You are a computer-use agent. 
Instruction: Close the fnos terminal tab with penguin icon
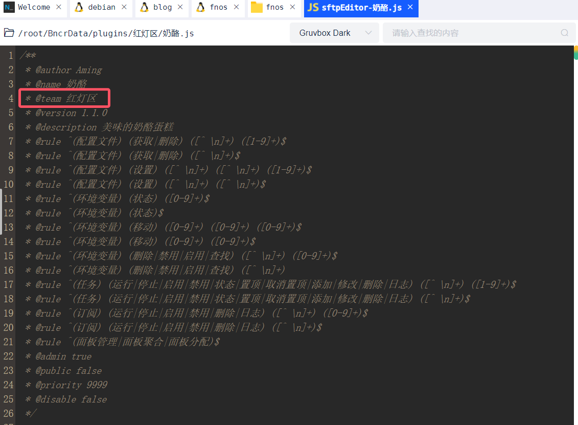(236, 7)
